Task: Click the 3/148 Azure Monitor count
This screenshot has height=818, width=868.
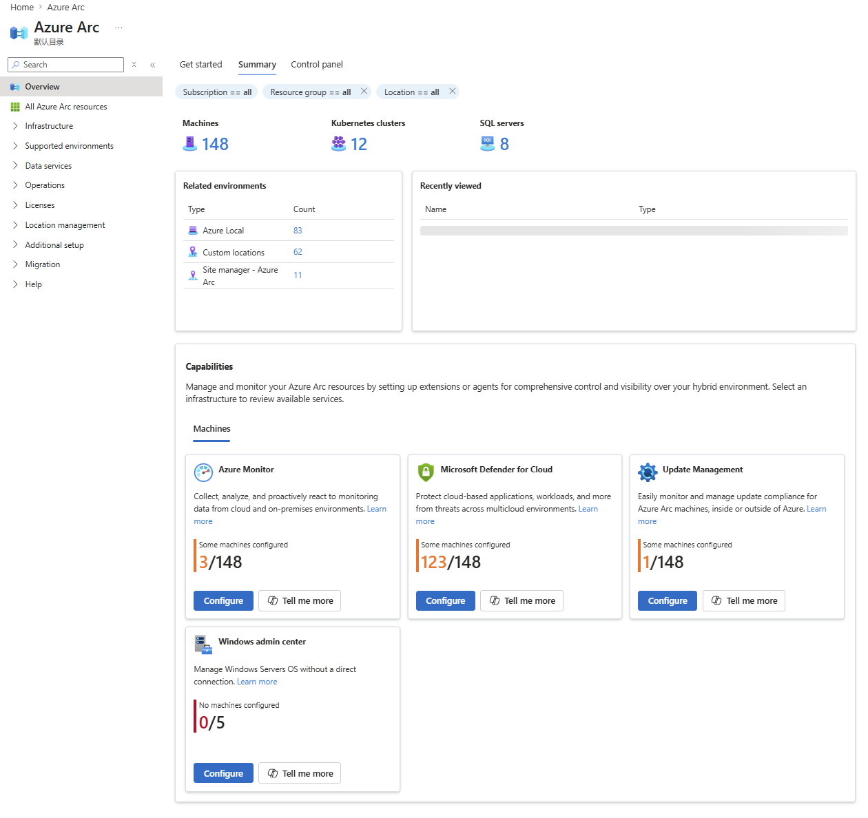Action: [220, 563]
